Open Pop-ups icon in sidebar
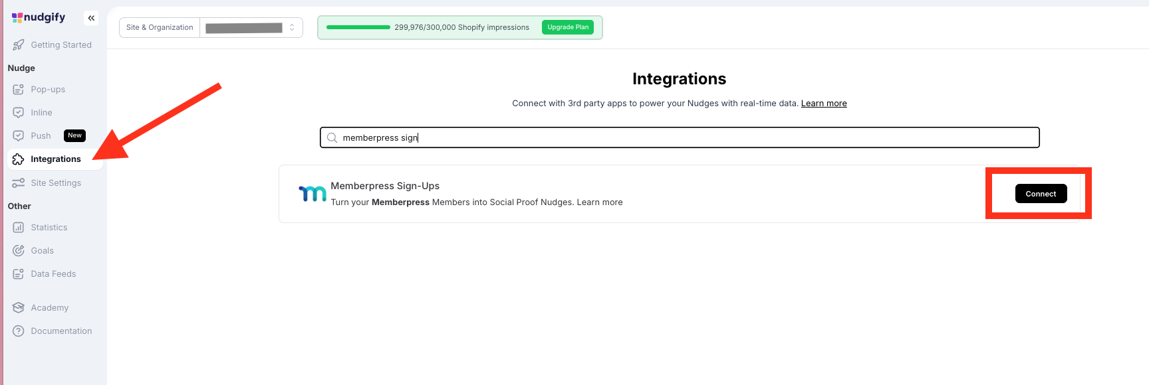1149x385 pixels. pyautogui.click(x=19, y=90)
